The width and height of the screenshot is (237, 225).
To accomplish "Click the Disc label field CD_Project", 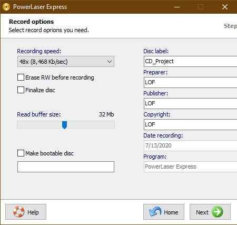I will point(190,61).
